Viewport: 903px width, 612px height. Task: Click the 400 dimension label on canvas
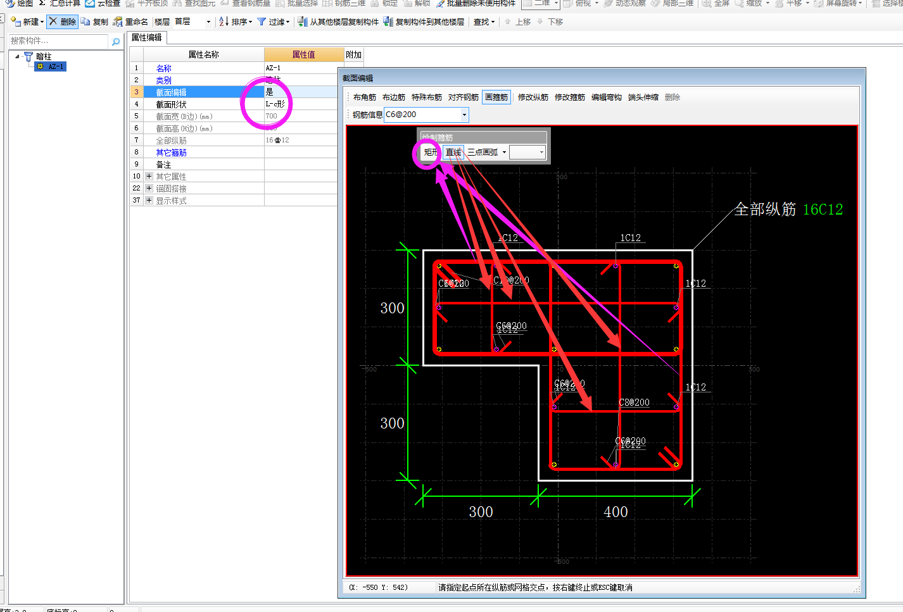coord(616,512)
